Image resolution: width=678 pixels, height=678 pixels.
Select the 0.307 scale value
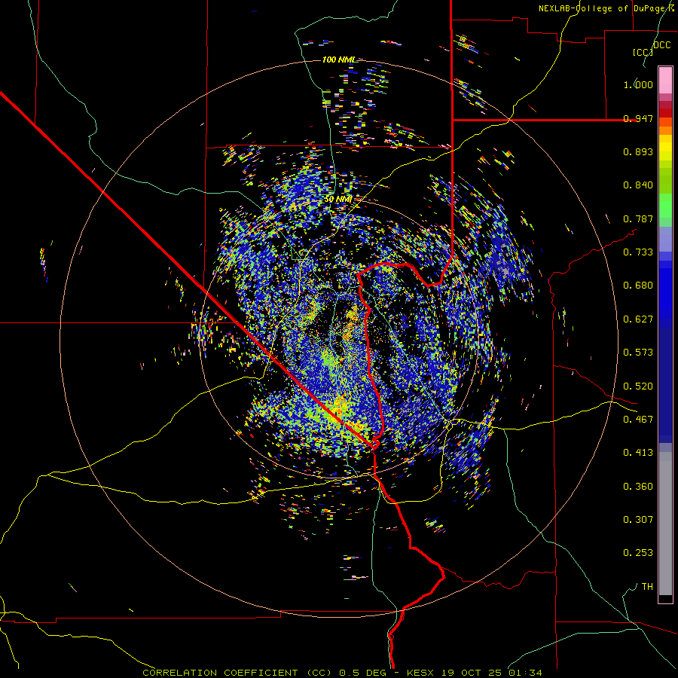(x=638, y=519)
